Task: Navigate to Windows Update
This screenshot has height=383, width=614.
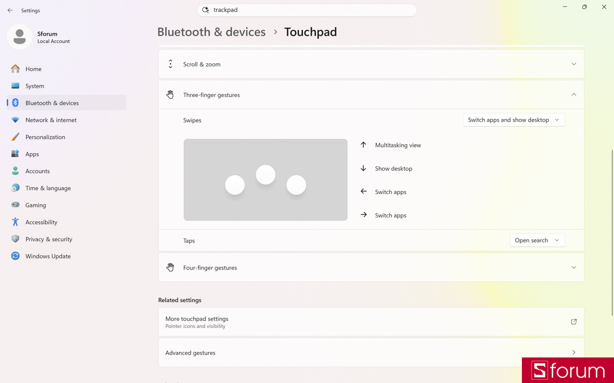Action: [x=67, y=256]
